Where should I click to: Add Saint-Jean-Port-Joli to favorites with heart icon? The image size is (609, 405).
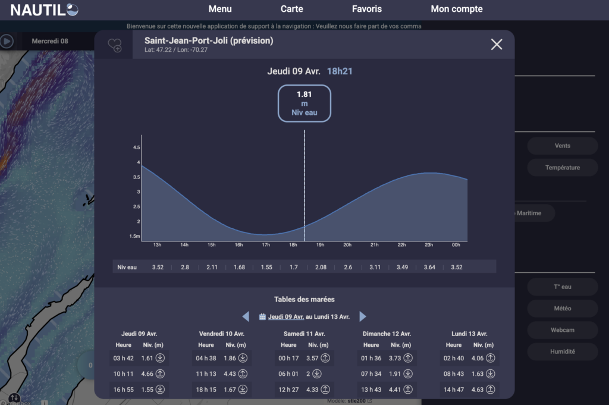[115, 45]
